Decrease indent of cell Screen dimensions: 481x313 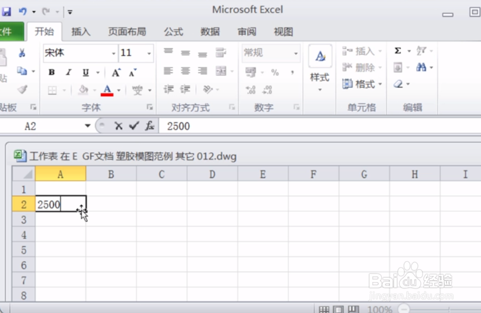[168, 89]
